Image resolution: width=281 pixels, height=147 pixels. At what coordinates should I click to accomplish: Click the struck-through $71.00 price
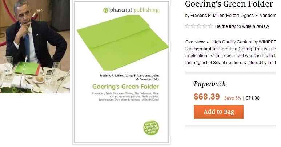click(x=253, y=98)
